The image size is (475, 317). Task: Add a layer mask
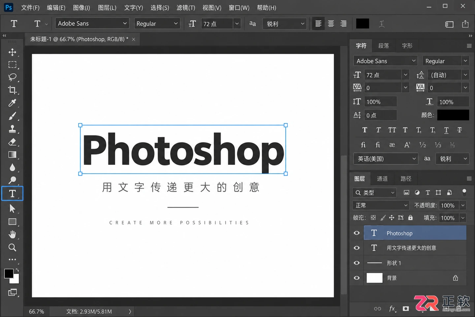[406, 309]
